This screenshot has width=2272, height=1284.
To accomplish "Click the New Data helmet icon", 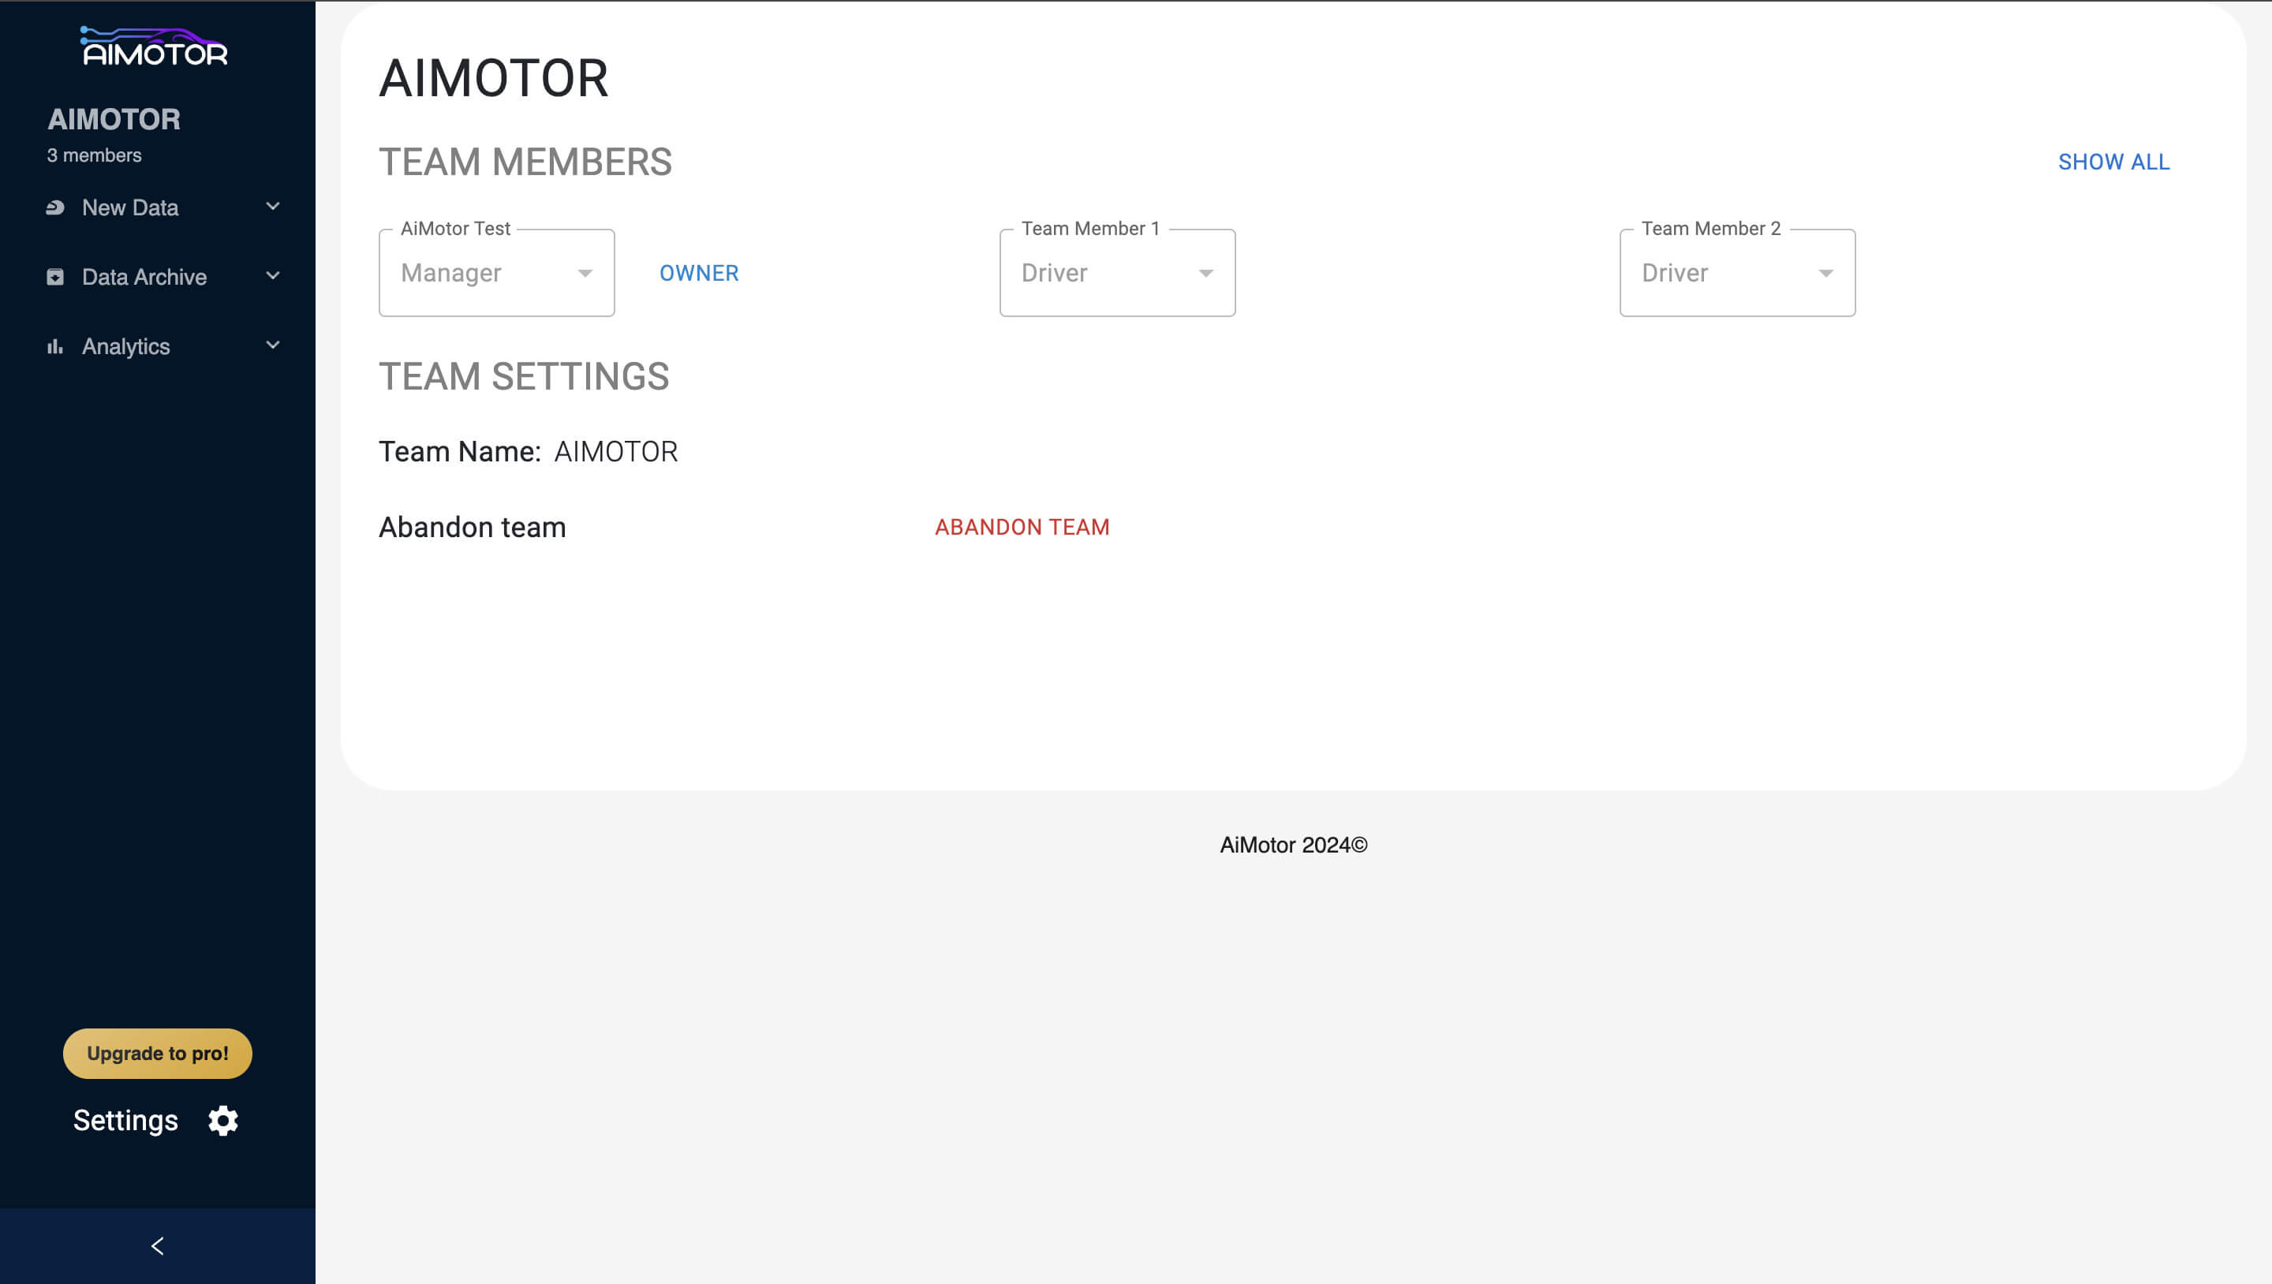I will pyautogui.click(x=54, y=207).
